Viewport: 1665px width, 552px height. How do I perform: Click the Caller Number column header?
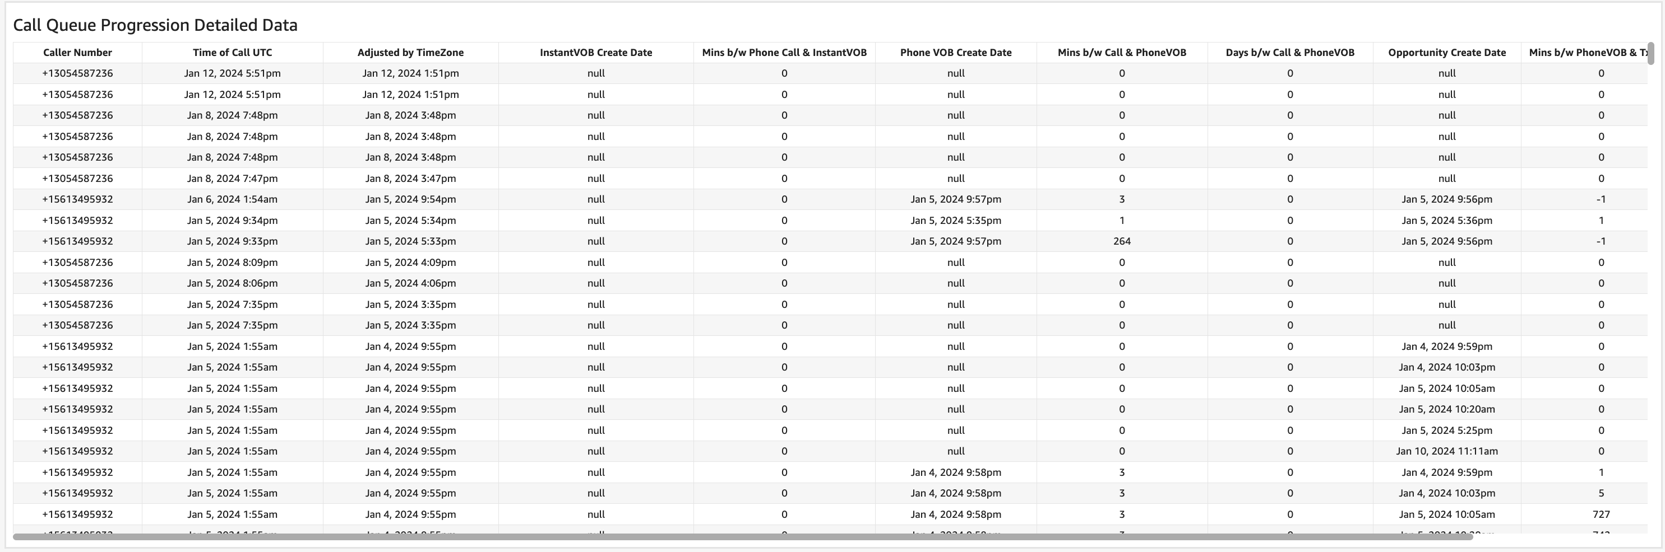coord(77,53)
